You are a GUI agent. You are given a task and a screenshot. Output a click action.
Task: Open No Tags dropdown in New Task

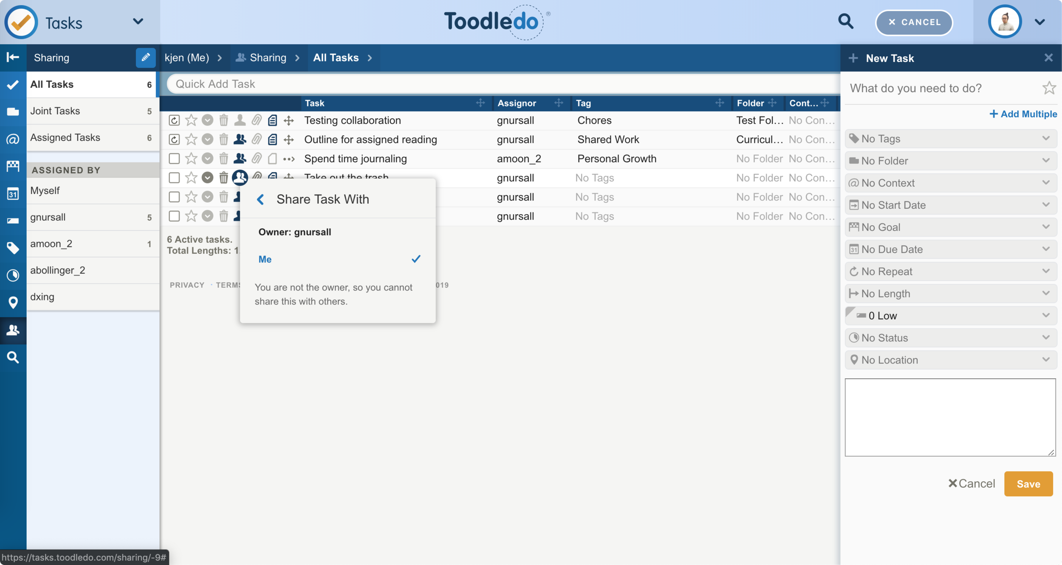[950, 139]
